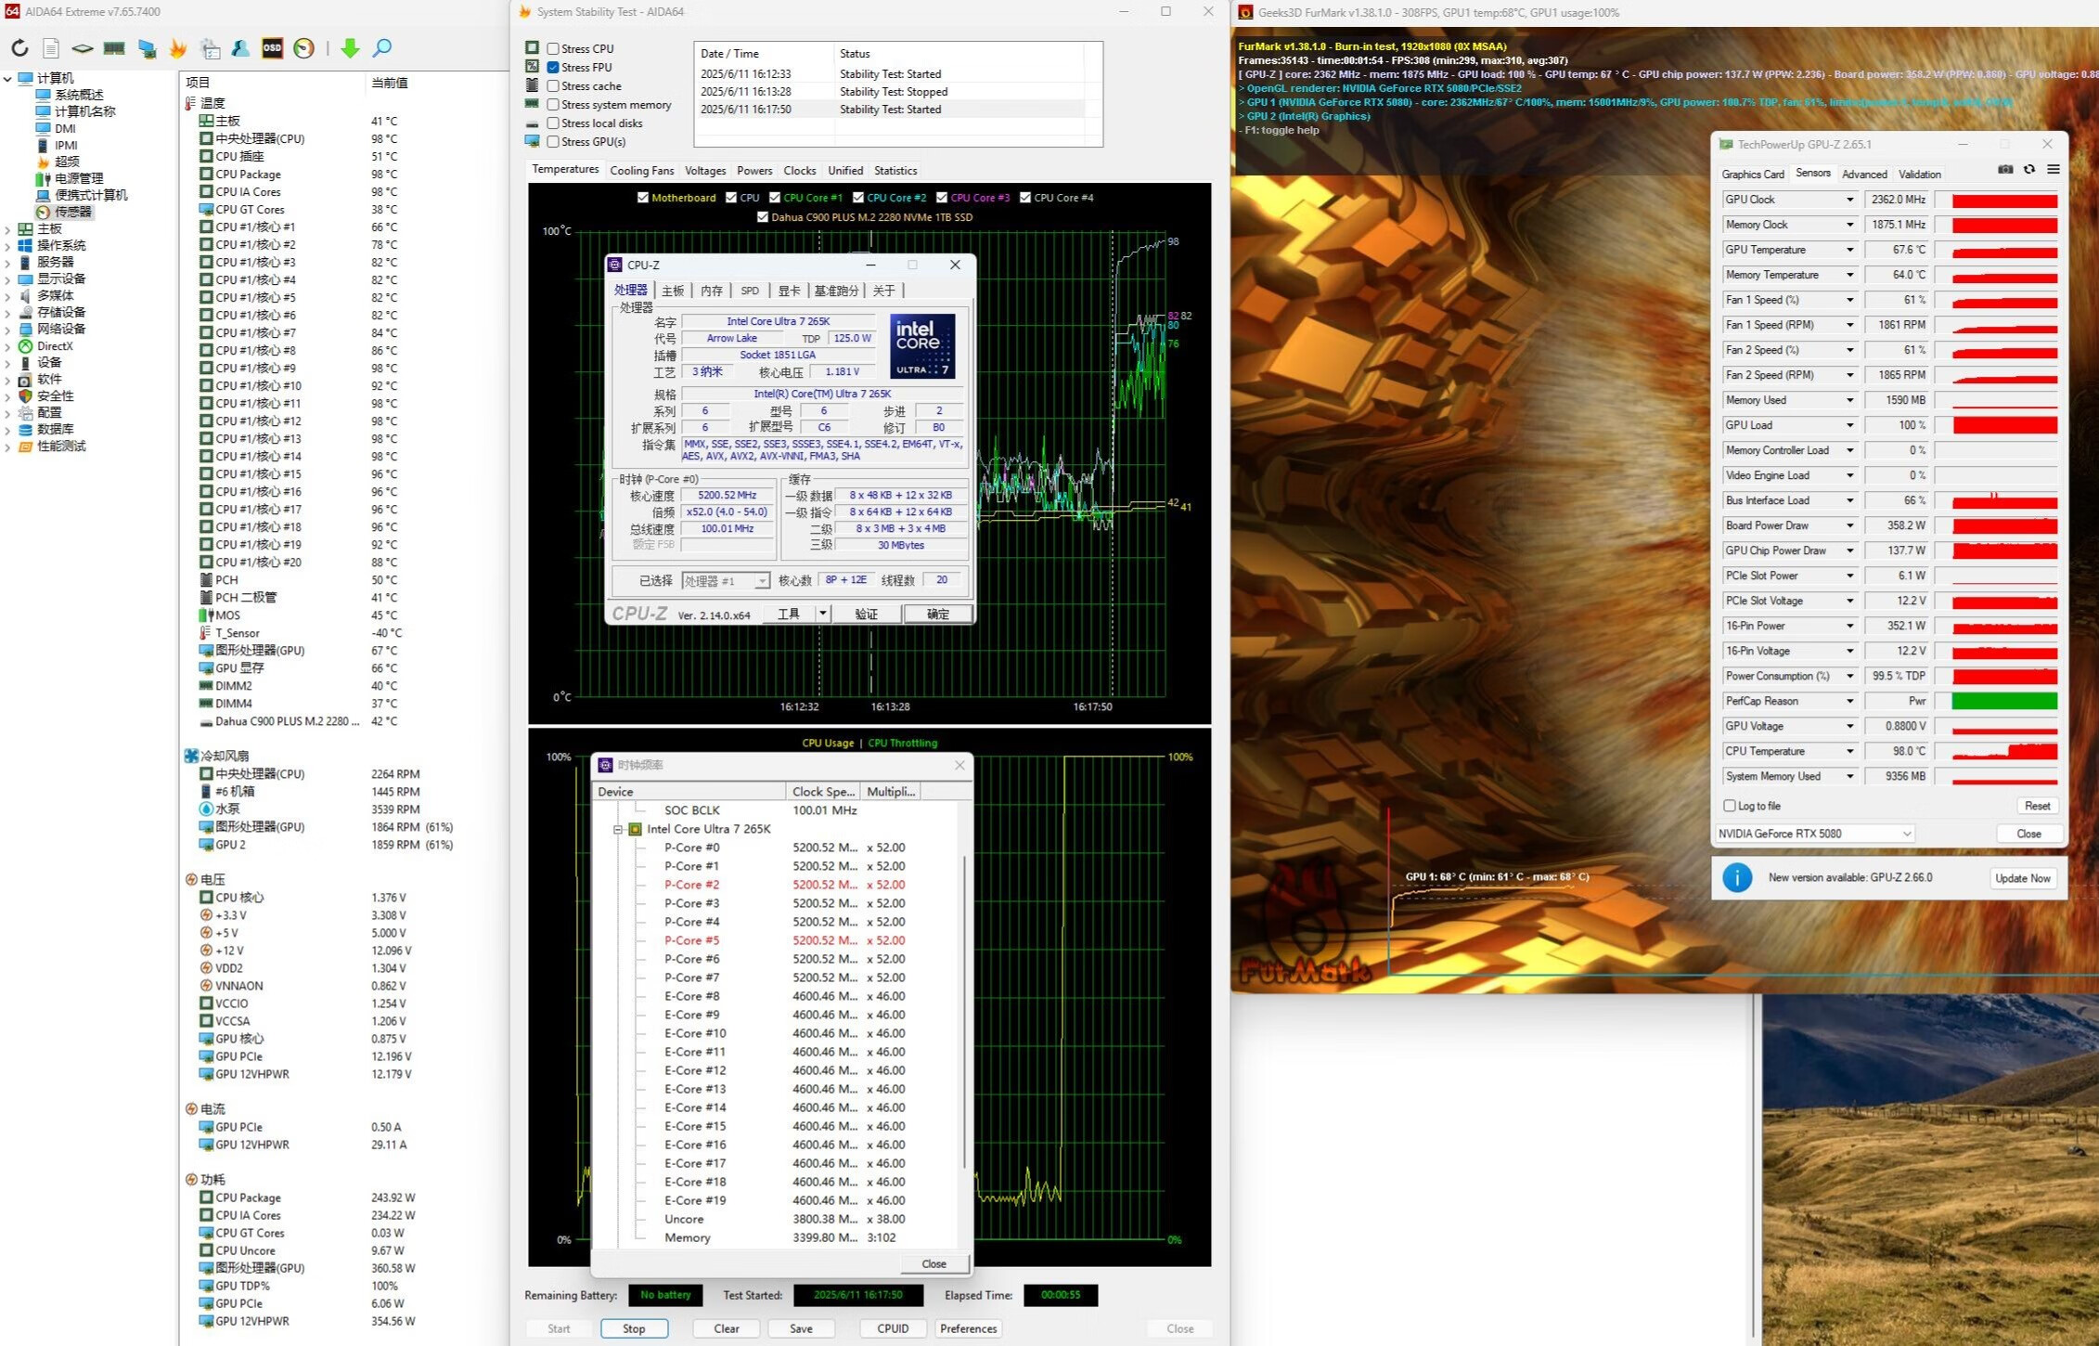Click the motherboard chip icon in AIDA64 toolbar
The width and height of the screenshot is (2099, 1346).
point(83,48)
